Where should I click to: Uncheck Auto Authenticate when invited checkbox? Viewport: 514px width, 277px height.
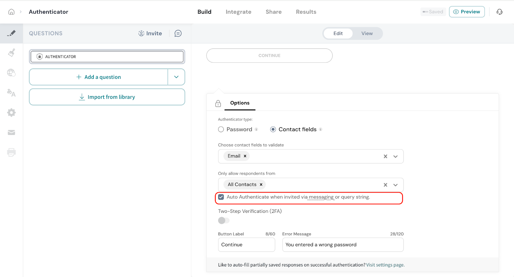click(221, 197)
